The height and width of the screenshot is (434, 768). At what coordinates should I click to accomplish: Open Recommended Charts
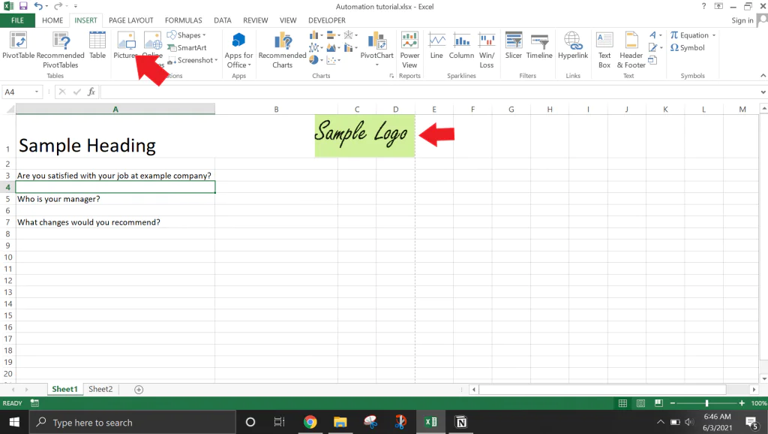pos(282,50)
